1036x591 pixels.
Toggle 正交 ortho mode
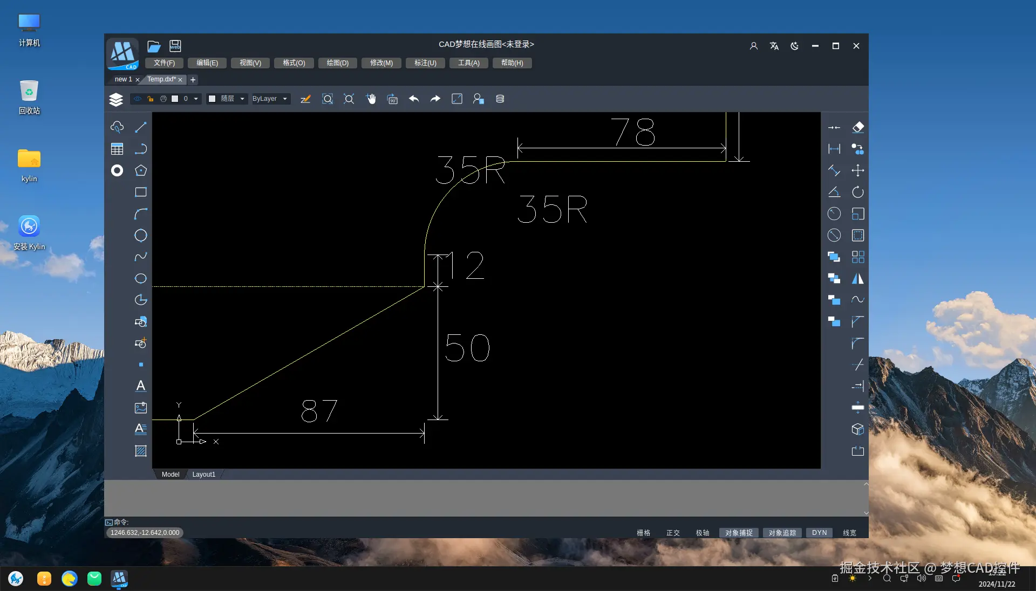[x=673, y=533]
